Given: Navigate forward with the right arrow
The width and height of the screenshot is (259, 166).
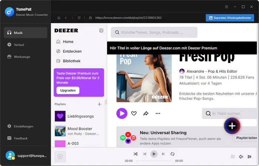Looking at the screenshot, I should (x=73, y=18).
